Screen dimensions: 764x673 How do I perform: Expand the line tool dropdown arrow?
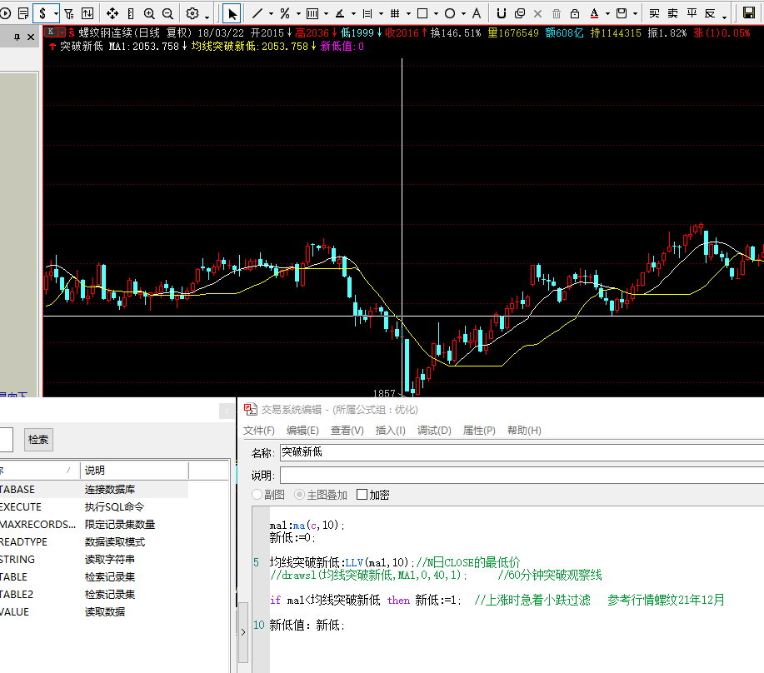pyautogui.click(x=271, y=13)
